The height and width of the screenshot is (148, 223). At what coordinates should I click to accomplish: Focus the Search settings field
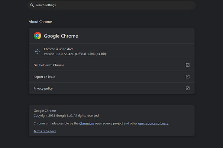[x=111, y=5]
